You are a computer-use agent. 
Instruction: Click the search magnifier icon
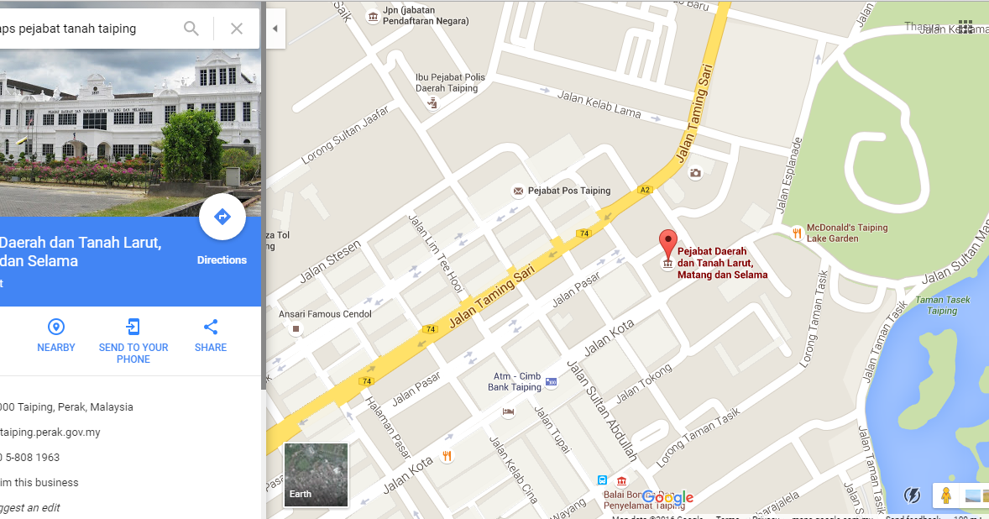(191, 29)
